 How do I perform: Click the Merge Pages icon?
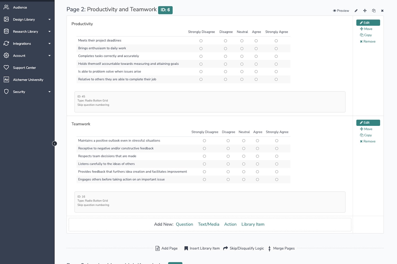point(269,248)
